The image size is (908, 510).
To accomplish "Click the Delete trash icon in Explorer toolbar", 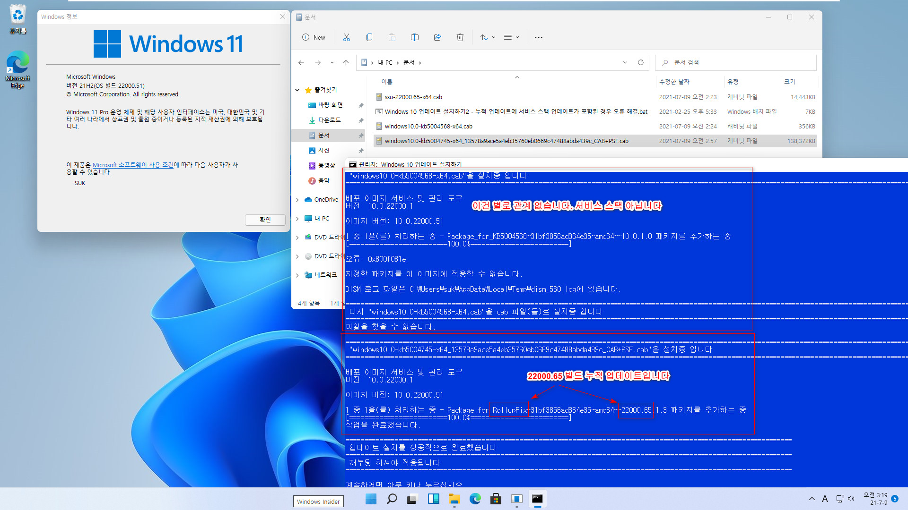I will (460, 37).
